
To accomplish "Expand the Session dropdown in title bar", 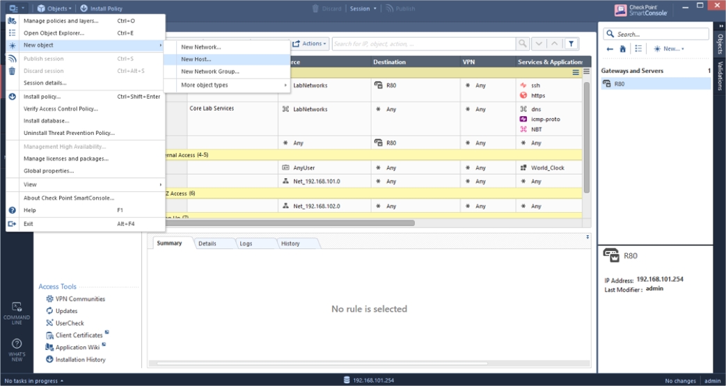I will (363, 8).
